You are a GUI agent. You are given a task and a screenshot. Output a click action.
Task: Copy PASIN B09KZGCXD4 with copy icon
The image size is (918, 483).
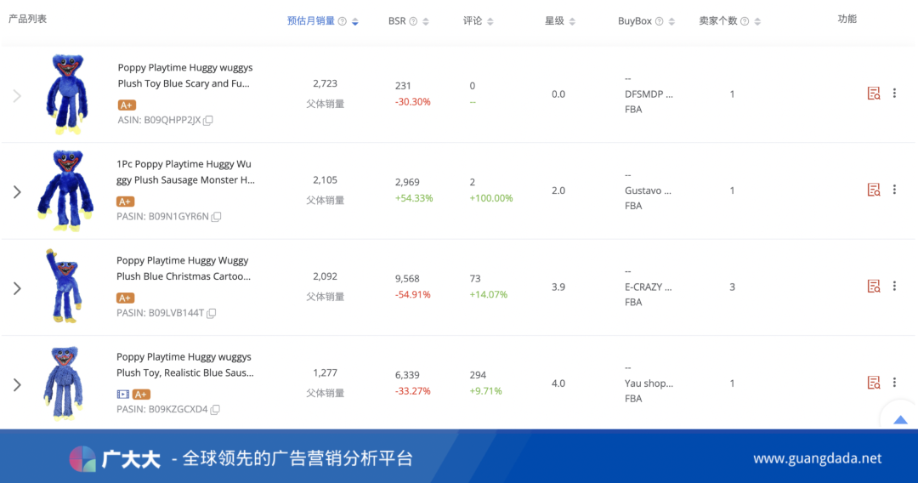pyautogui.click(x=215, y=410)
